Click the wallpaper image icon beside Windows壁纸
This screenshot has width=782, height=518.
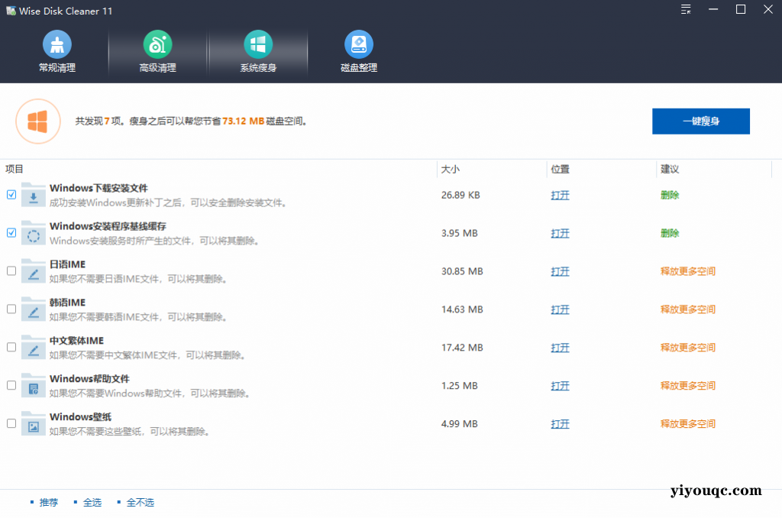coord(32,424)
